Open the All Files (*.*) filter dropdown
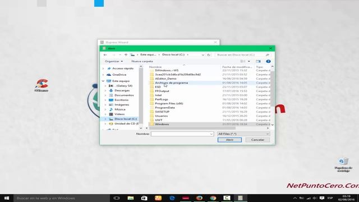359x202 pixels. [243, 134]
